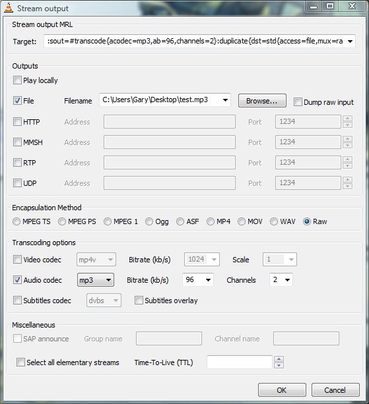Click the Browse... button

point(262,100)
